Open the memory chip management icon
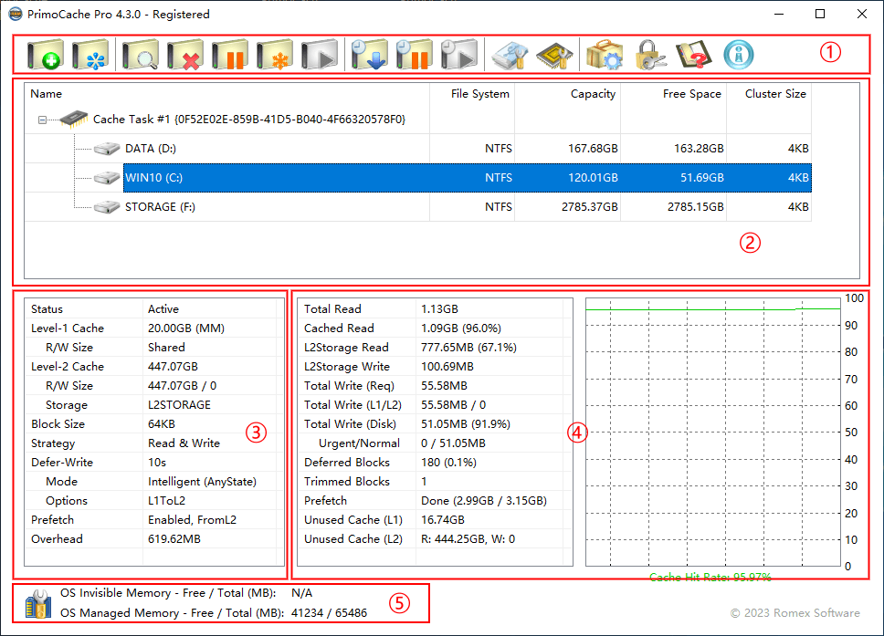The image size is (884, 636). pos(554,55)
